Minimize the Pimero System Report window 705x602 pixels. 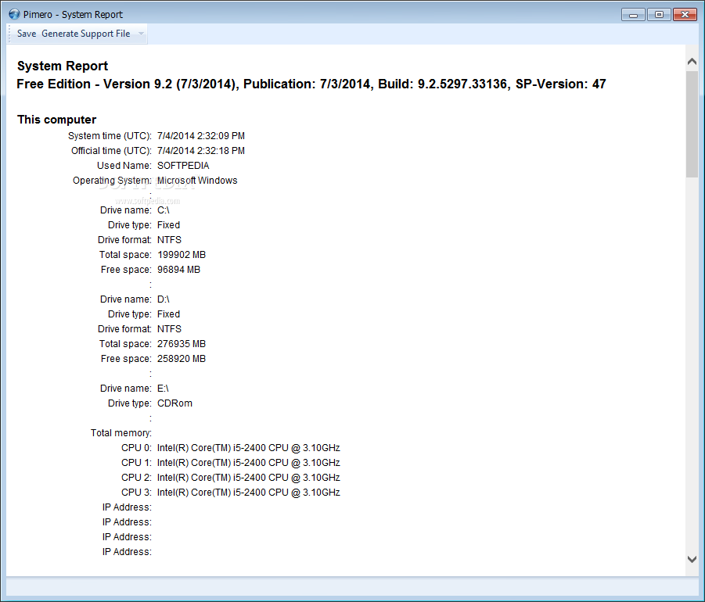[633, 15]
